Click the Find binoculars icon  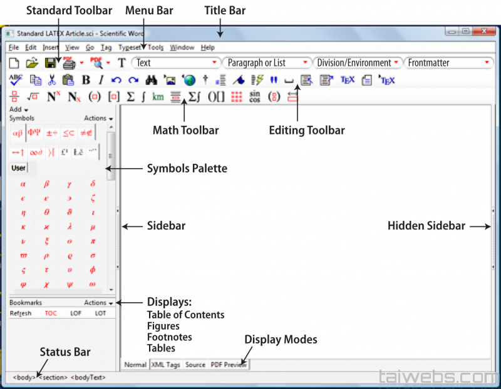151,80
